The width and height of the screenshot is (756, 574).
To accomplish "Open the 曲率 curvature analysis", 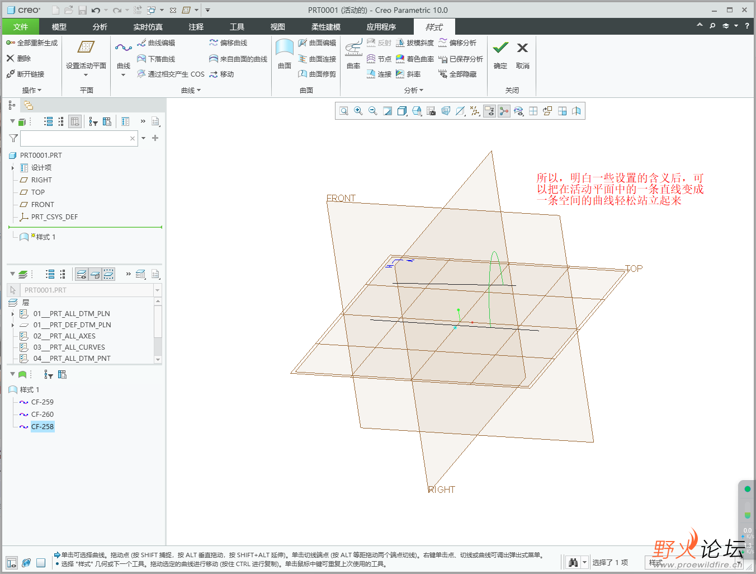I will (353, 54).
